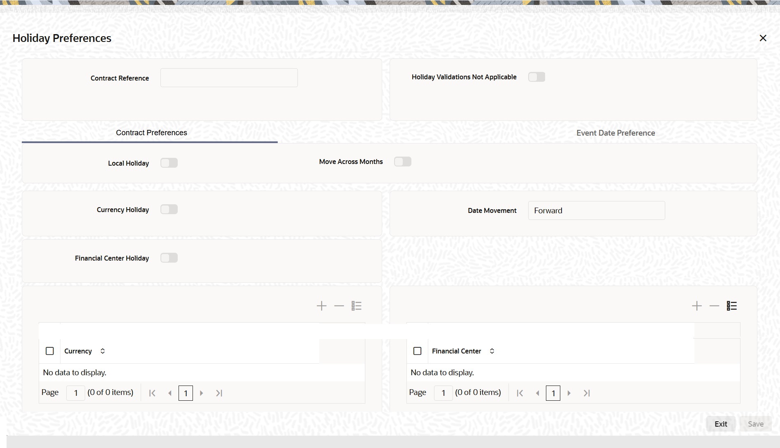Open single view for Financial Center table
Screen dimensions: 780x448
[x=732, y=306]
